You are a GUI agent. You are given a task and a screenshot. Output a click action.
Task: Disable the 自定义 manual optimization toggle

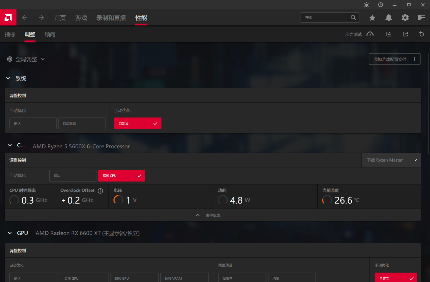pyautogui.click(x=137, y=123)
